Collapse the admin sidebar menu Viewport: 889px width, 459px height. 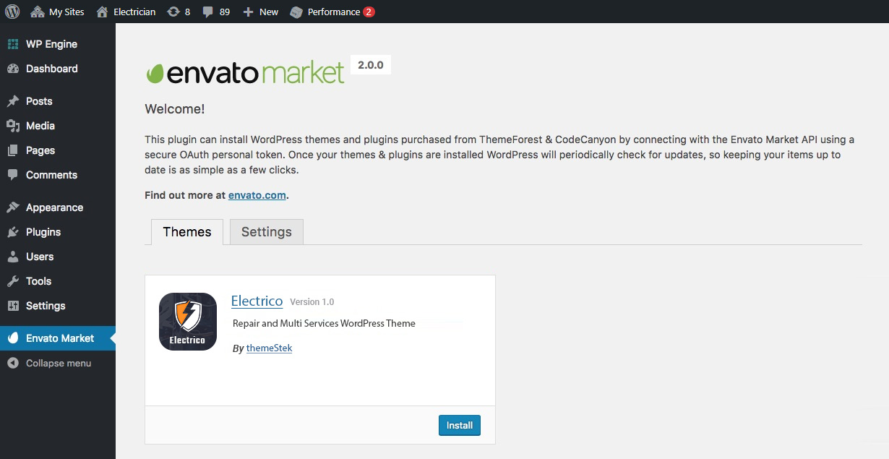pos(58,363)
